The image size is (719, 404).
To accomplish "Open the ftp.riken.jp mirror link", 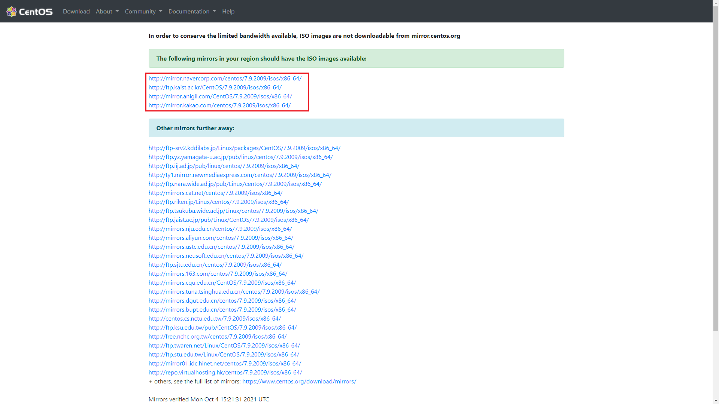I will pyautogui.click(x=219, y=202).
